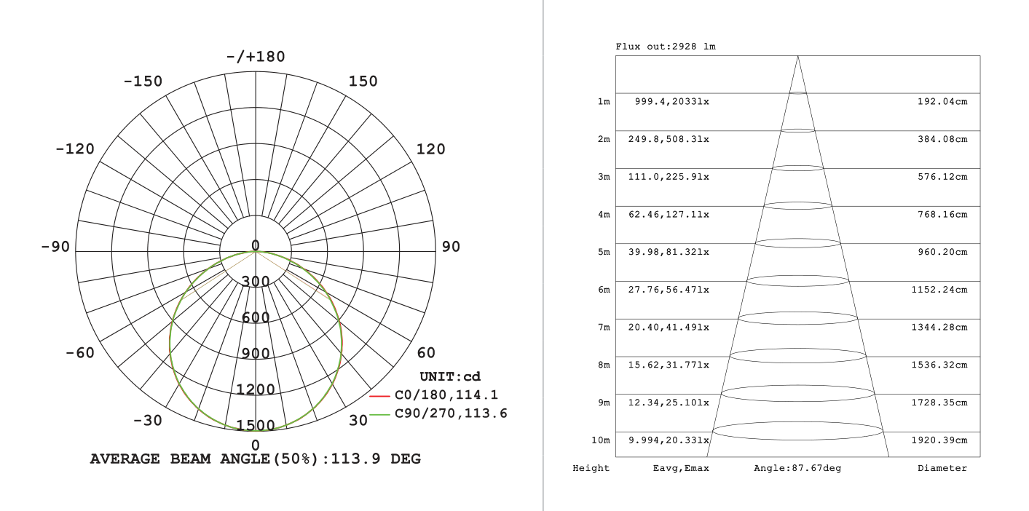Click 'AVERAGE BEAM ANGLE(50%):113.9 DEG' caption

point(255,459)
